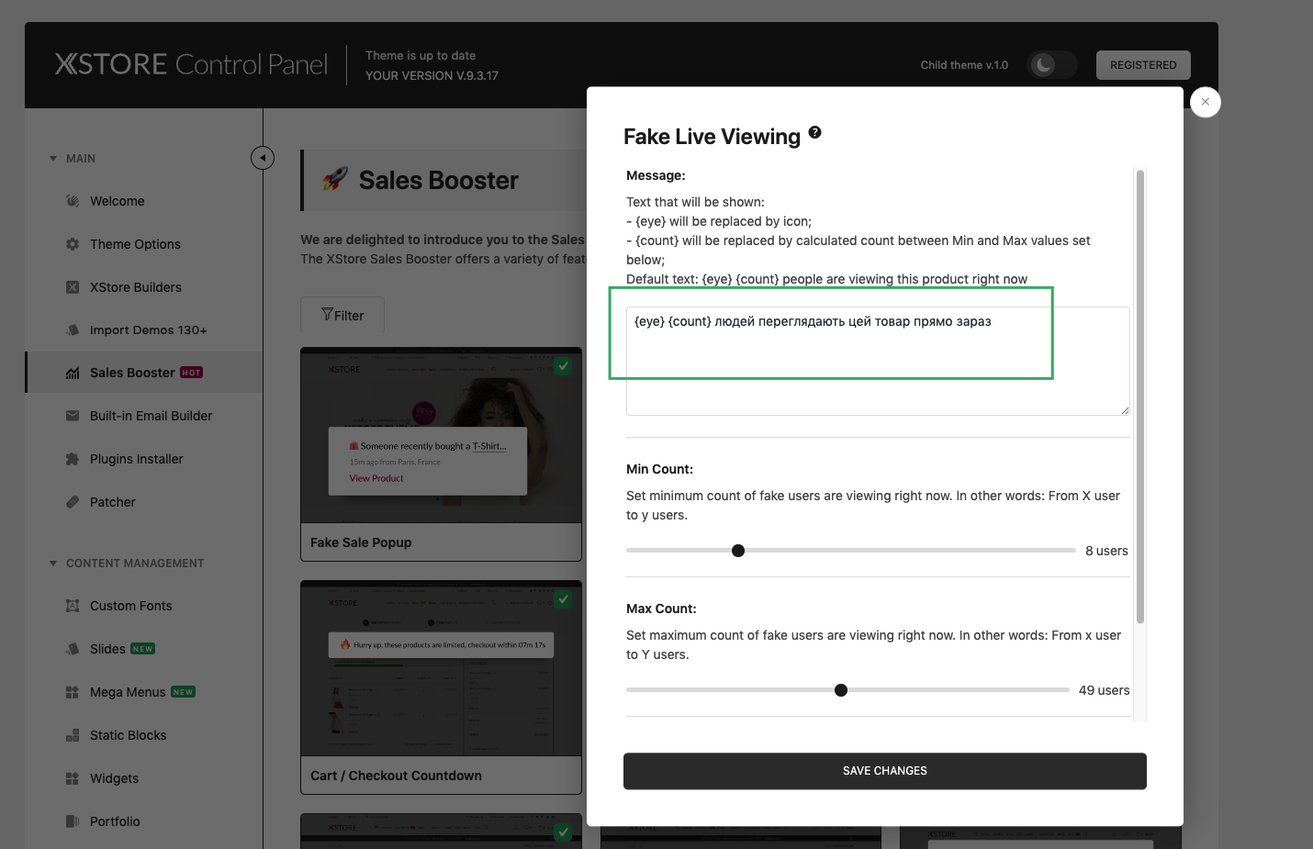The width and height of the screenshot is (1313, 849).
Task: Click the filter funnel icon
Action: (327, 315)
